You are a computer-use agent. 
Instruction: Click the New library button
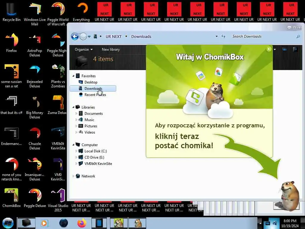click(x=111, y=49)
